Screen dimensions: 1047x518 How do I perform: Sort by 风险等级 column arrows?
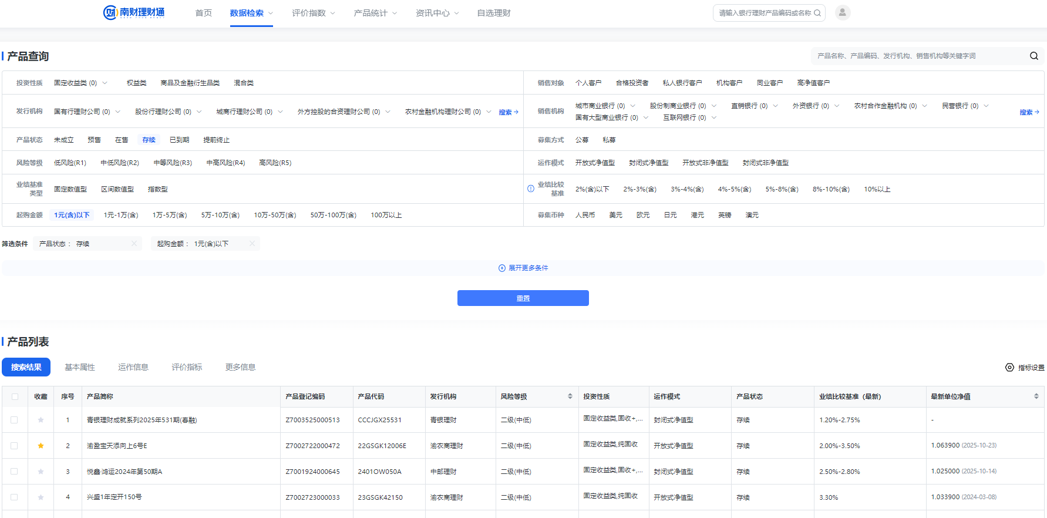(570, 396)
